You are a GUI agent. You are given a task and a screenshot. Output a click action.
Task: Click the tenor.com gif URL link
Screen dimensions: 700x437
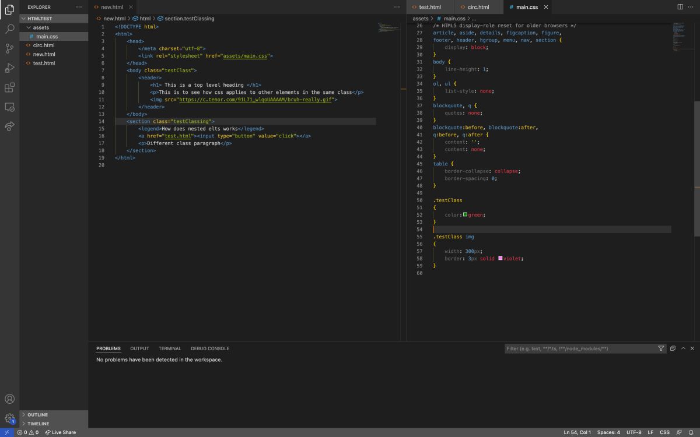click(257, 100)
